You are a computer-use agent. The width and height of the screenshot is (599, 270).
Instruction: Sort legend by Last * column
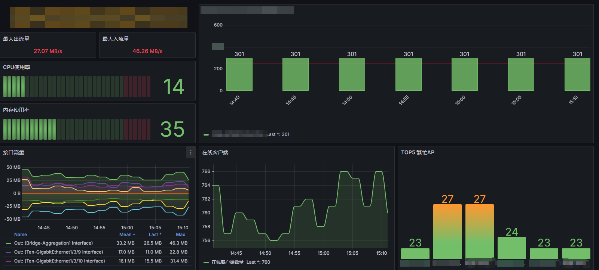click(155, 235)
